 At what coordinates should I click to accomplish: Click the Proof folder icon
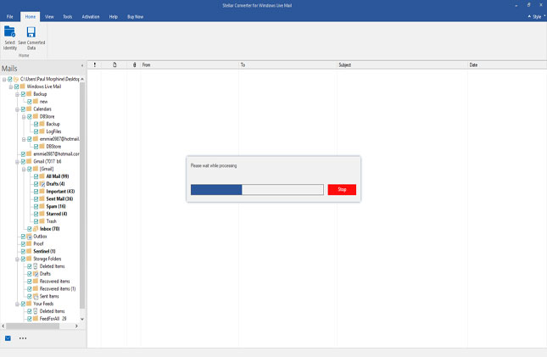(x=30, y=243)
